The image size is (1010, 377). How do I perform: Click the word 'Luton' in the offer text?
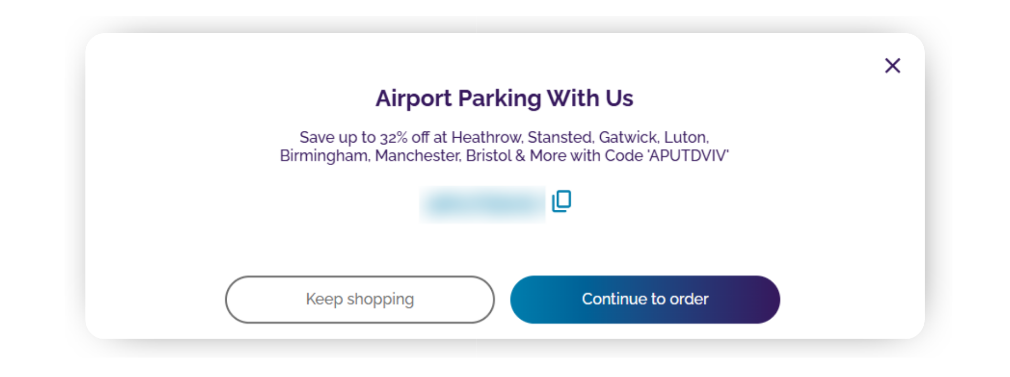click(685, 137)
